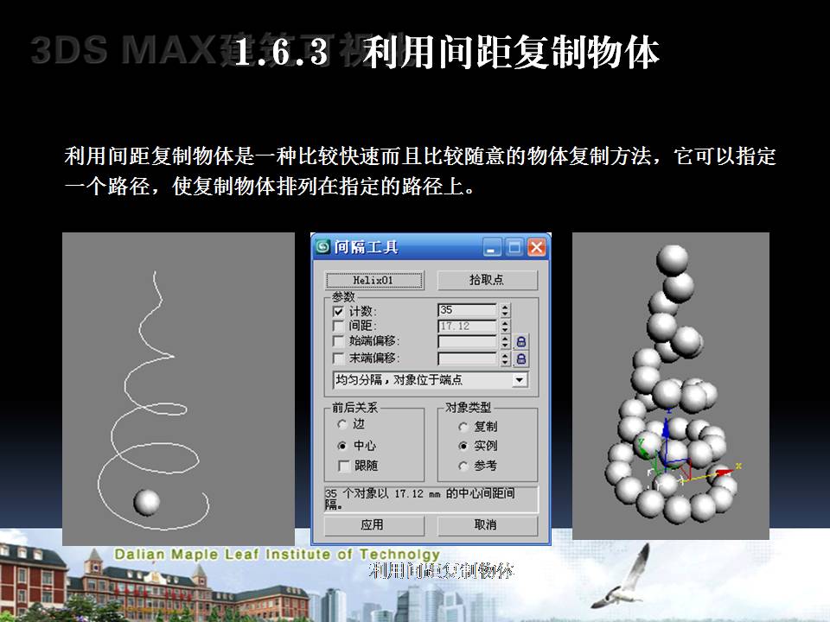The image size is (830, 622).
Task: Uncheck the 计数 checkbox
Action: pos(339,311)
